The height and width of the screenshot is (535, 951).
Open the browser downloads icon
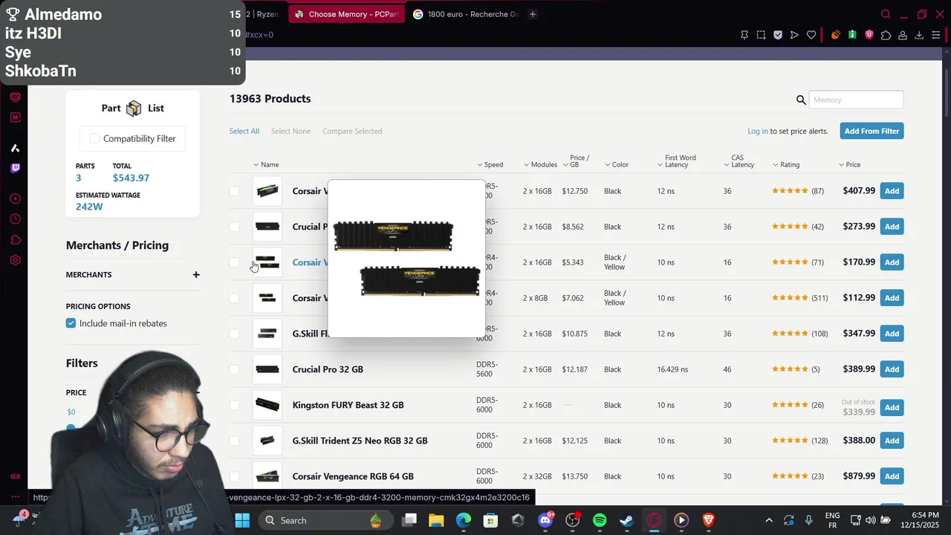coord(919,35)
